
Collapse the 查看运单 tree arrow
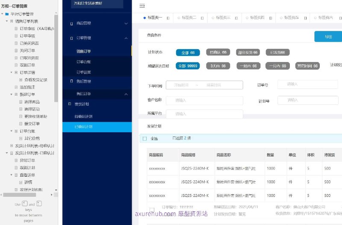pos(12,175)
